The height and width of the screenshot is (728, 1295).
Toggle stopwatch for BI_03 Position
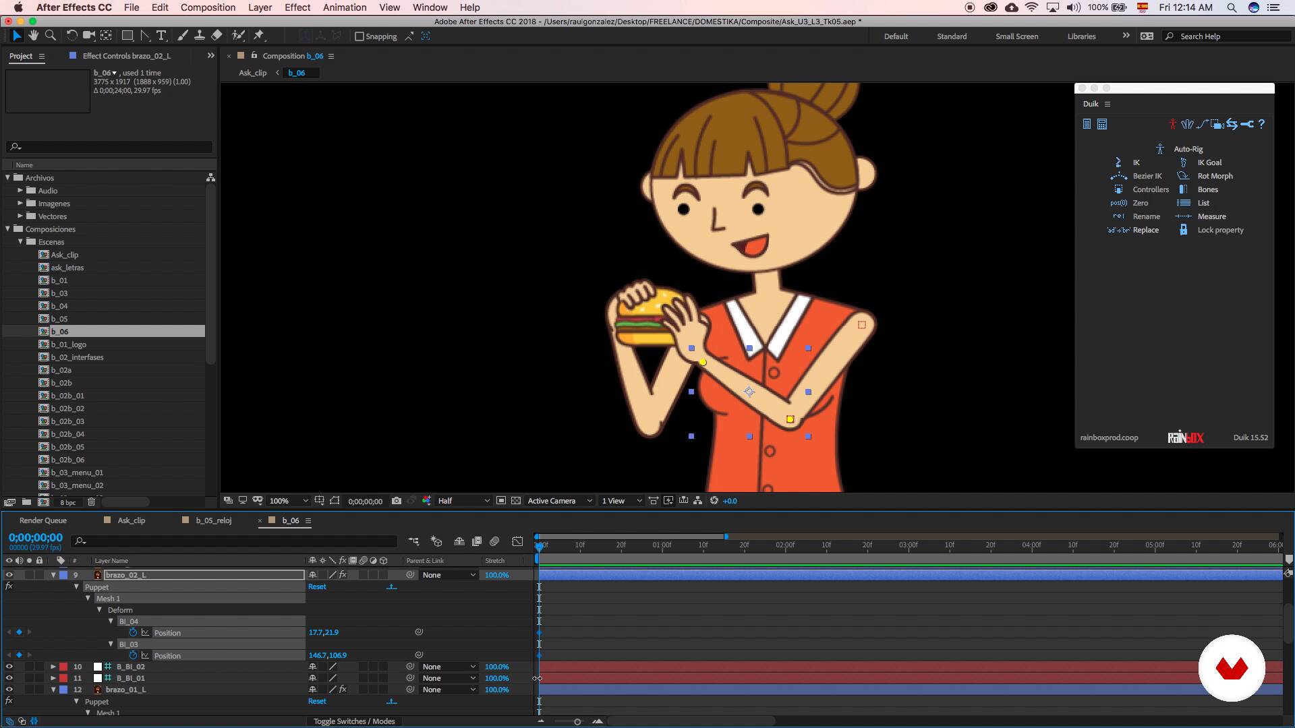point(133,655)
